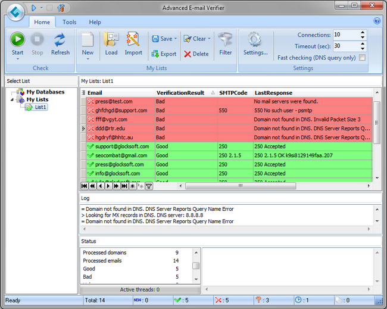Click the Refresh icon in Check group

(60, 40)
